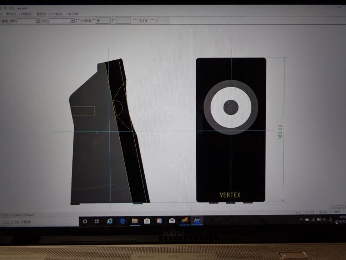Image resolution: width=346 pixels, height=260 pixels.
Task: Open the 設定(S) menu
Action: pyautogui.click(x=41, y=14)
